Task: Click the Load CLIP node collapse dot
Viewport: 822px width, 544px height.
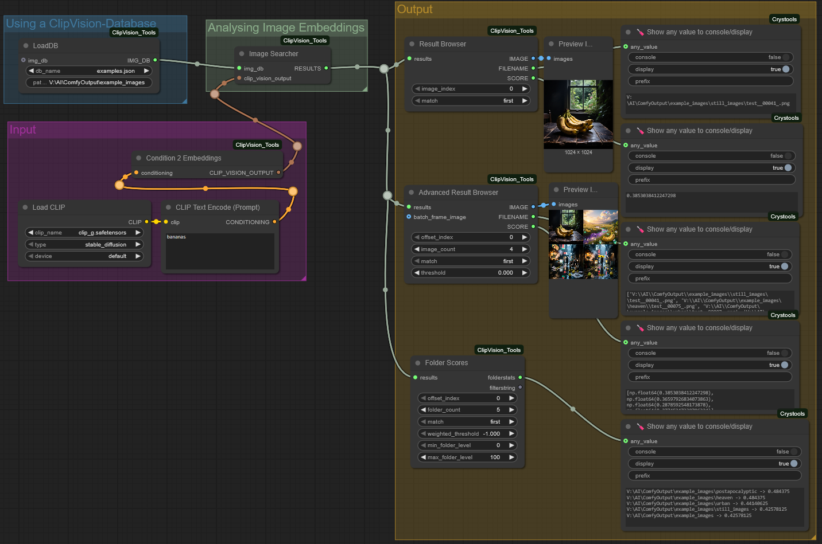Action: (25, 208)
